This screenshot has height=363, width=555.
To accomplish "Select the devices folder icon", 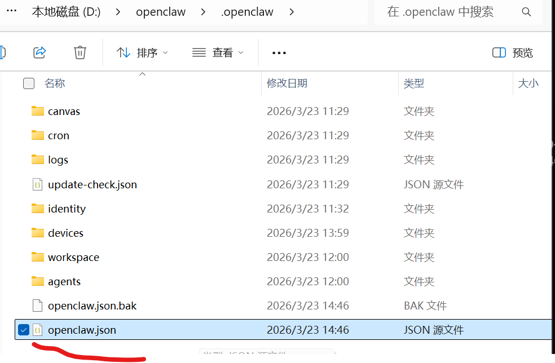I will (x=38, y=233).
